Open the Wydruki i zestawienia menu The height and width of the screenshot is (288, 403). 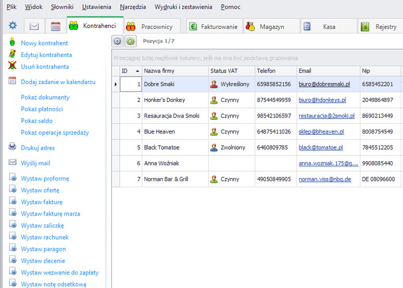click(183, 7)
